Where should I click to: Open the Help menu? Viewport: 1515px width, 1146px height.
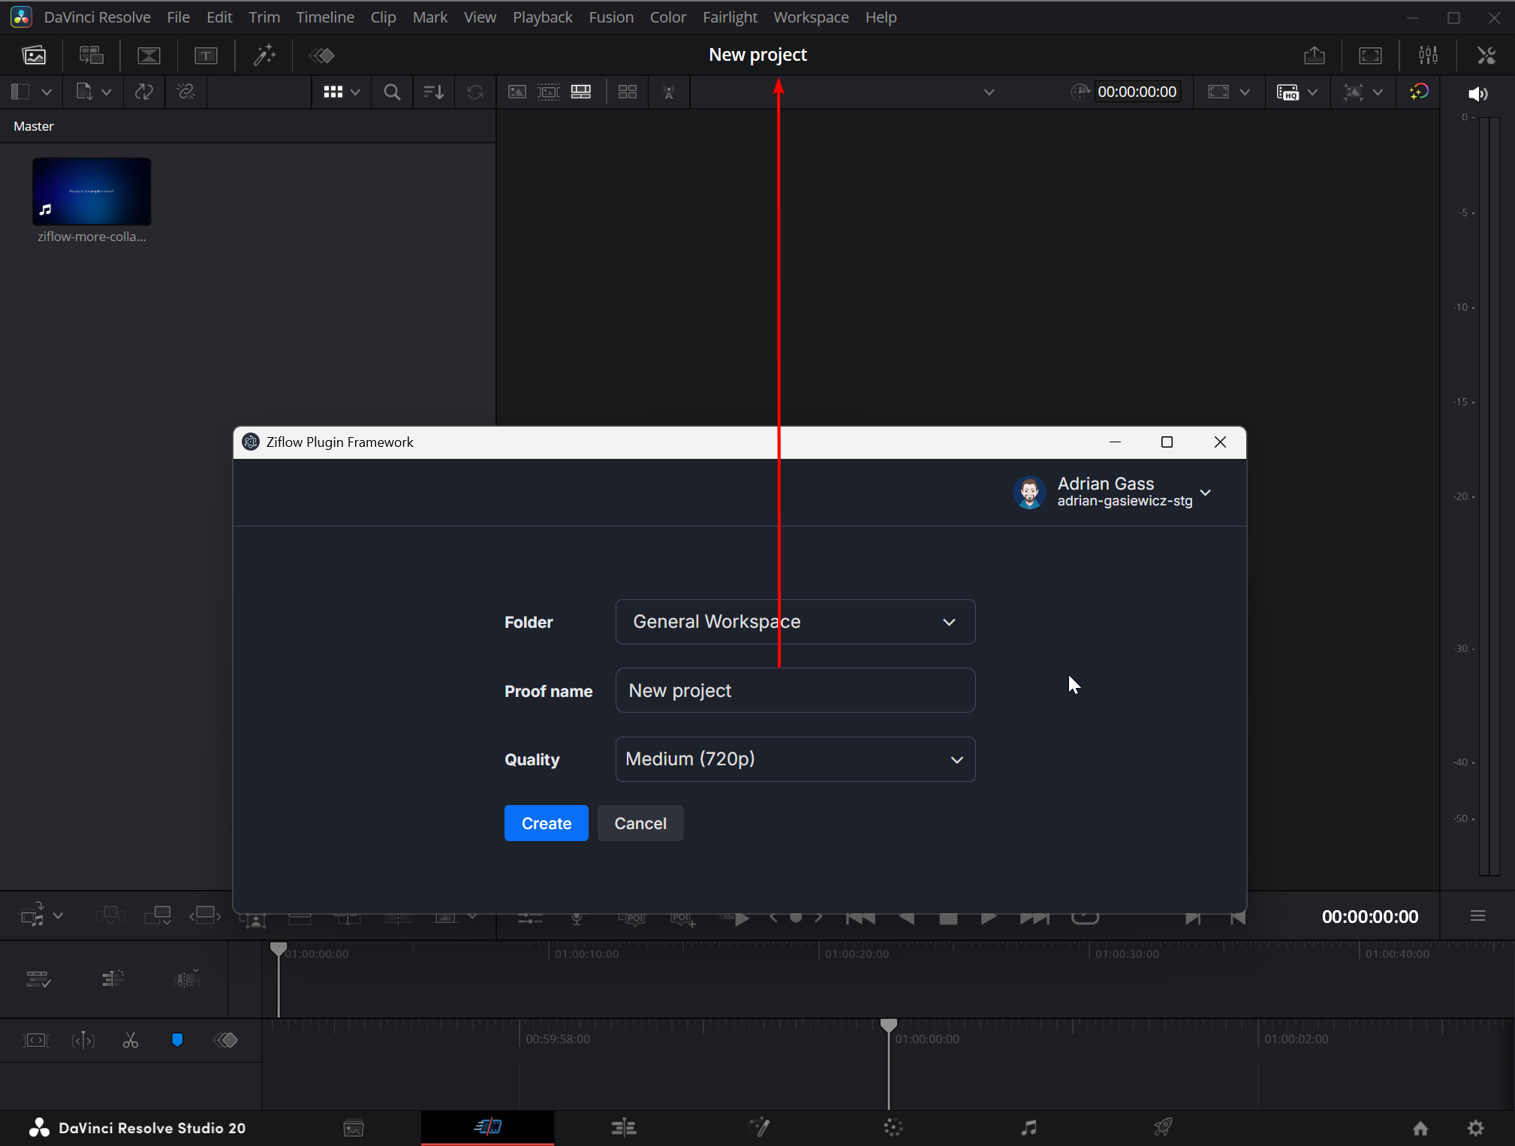tap(881, 17)
